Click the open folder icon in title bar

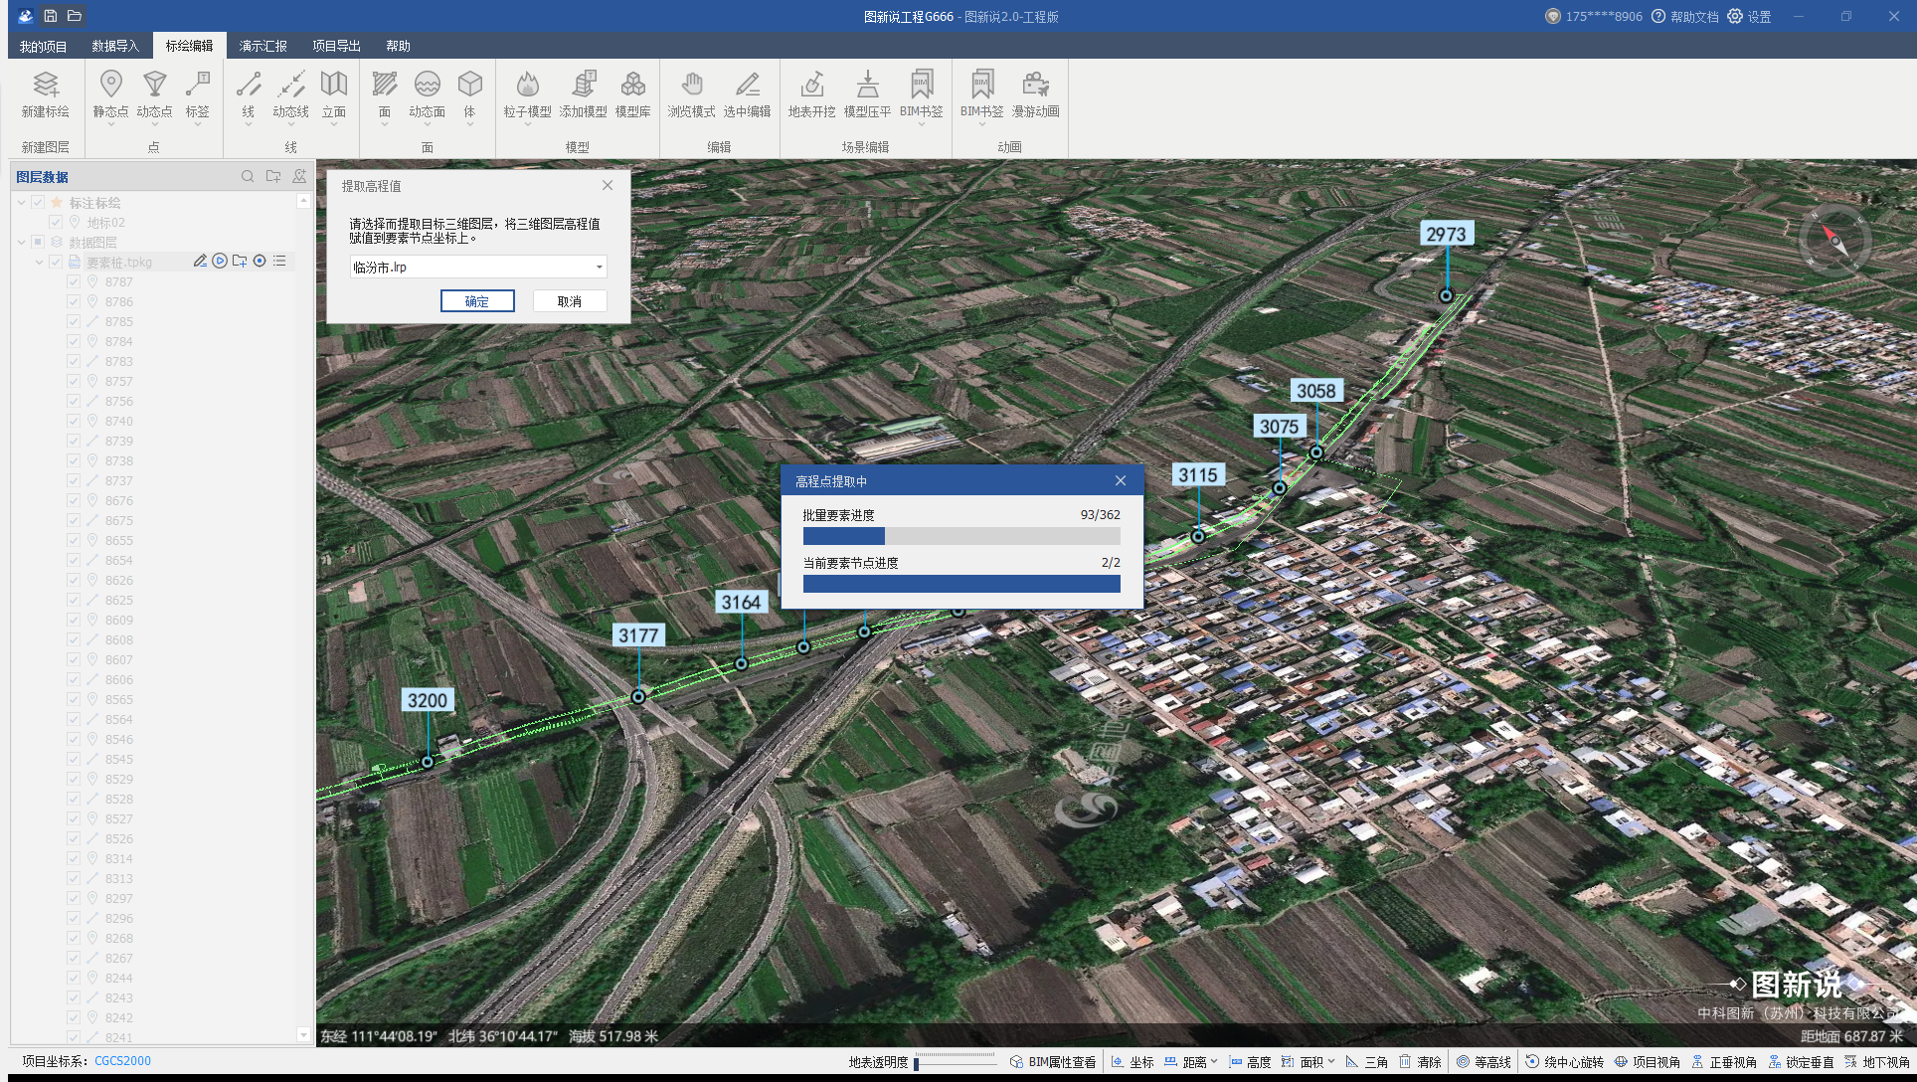pos(75,16)
